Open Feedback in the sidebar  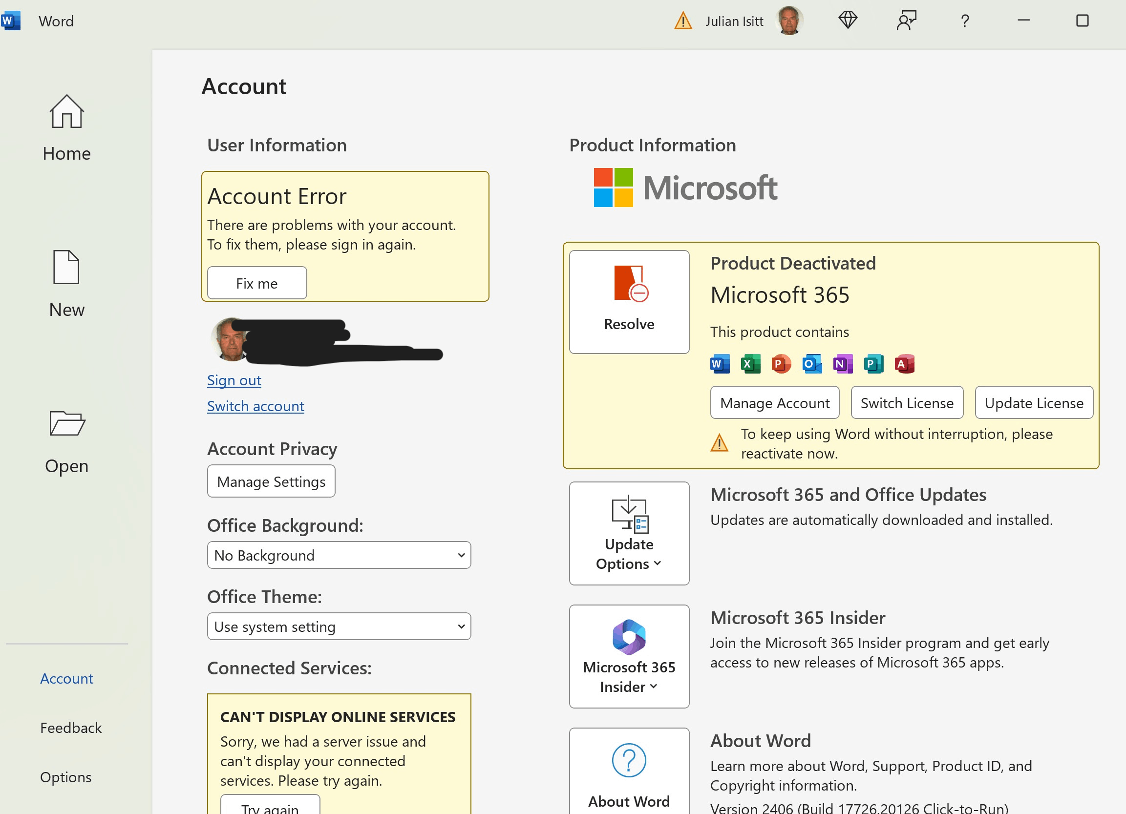71,728
